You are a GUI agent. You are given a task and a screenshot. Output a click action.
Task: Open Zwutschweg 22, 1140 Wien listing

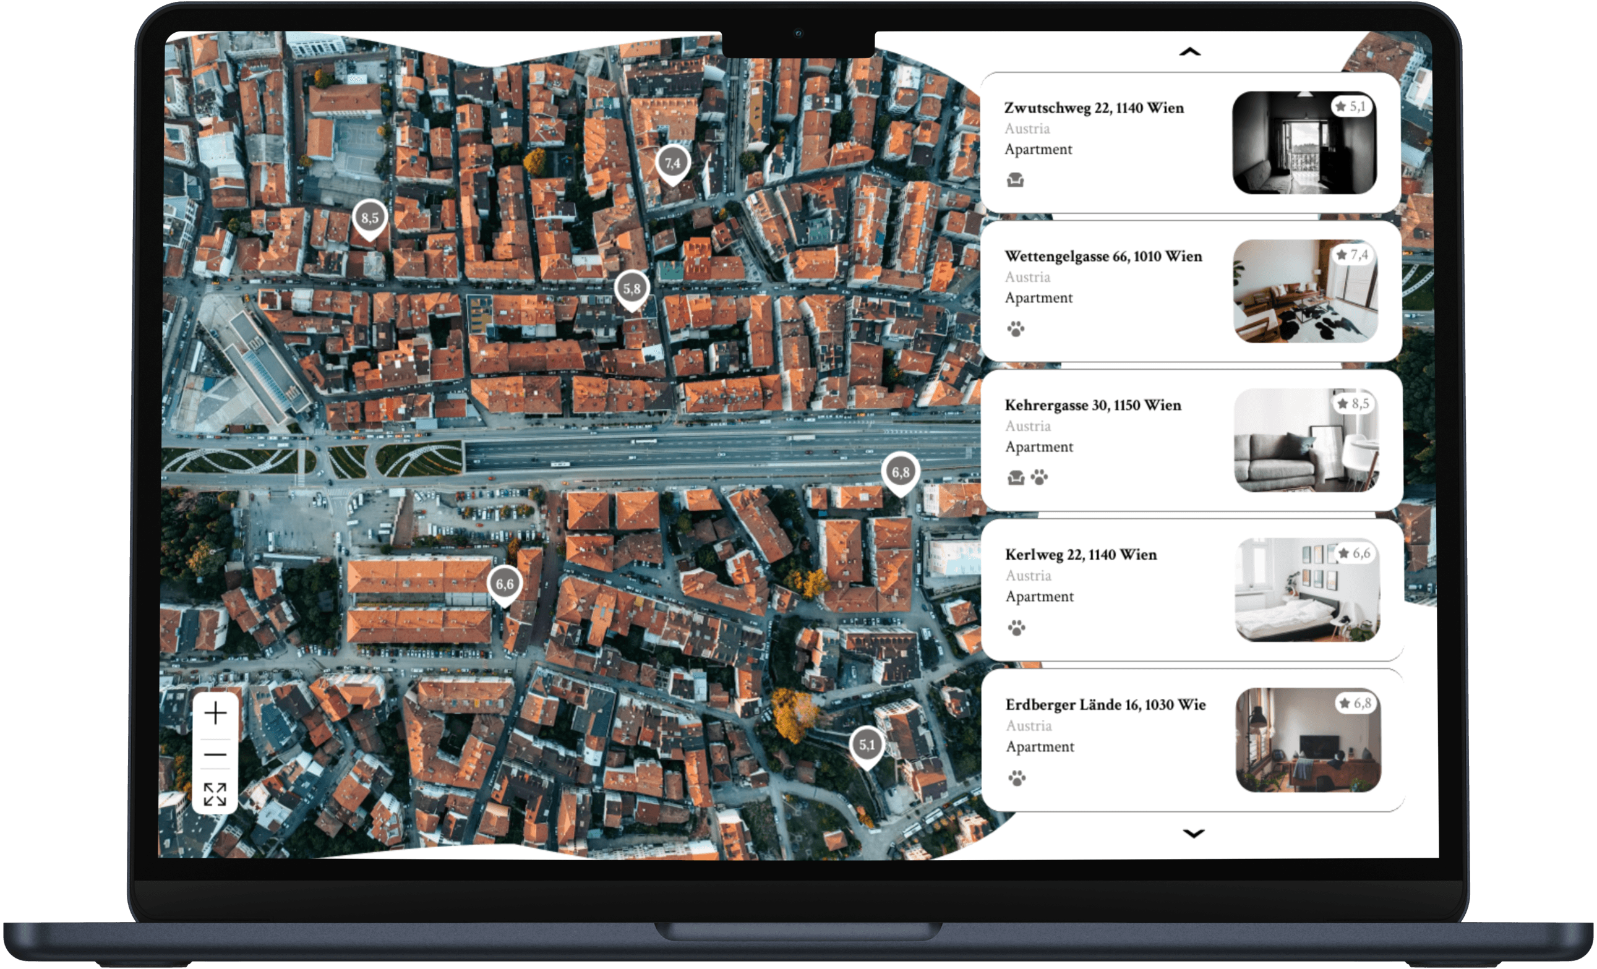[1094, 108]
